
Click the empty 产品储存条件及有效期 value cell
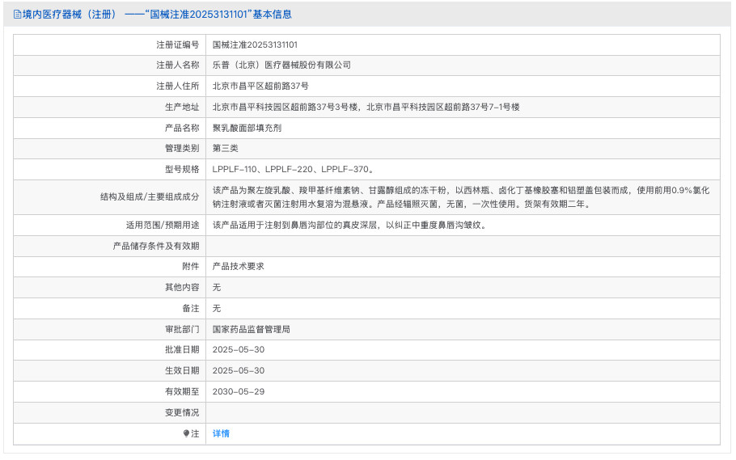(463, 246)
